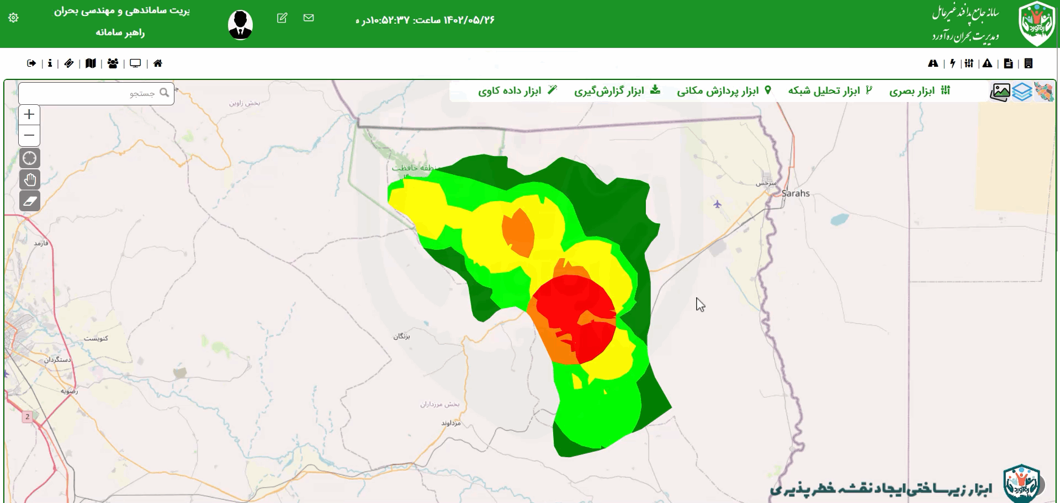Screen dimensions: 1060x503
Task: Open the info 'i' icon
Action: pos(50,63)
